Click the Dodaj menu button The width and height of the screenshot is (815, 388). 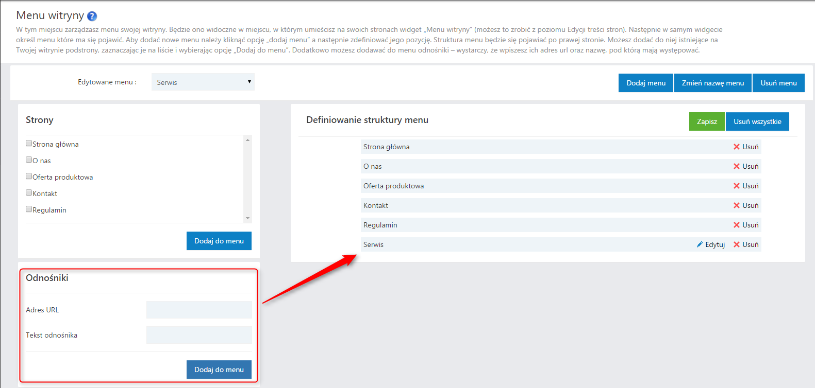click(x=645, y=83)
